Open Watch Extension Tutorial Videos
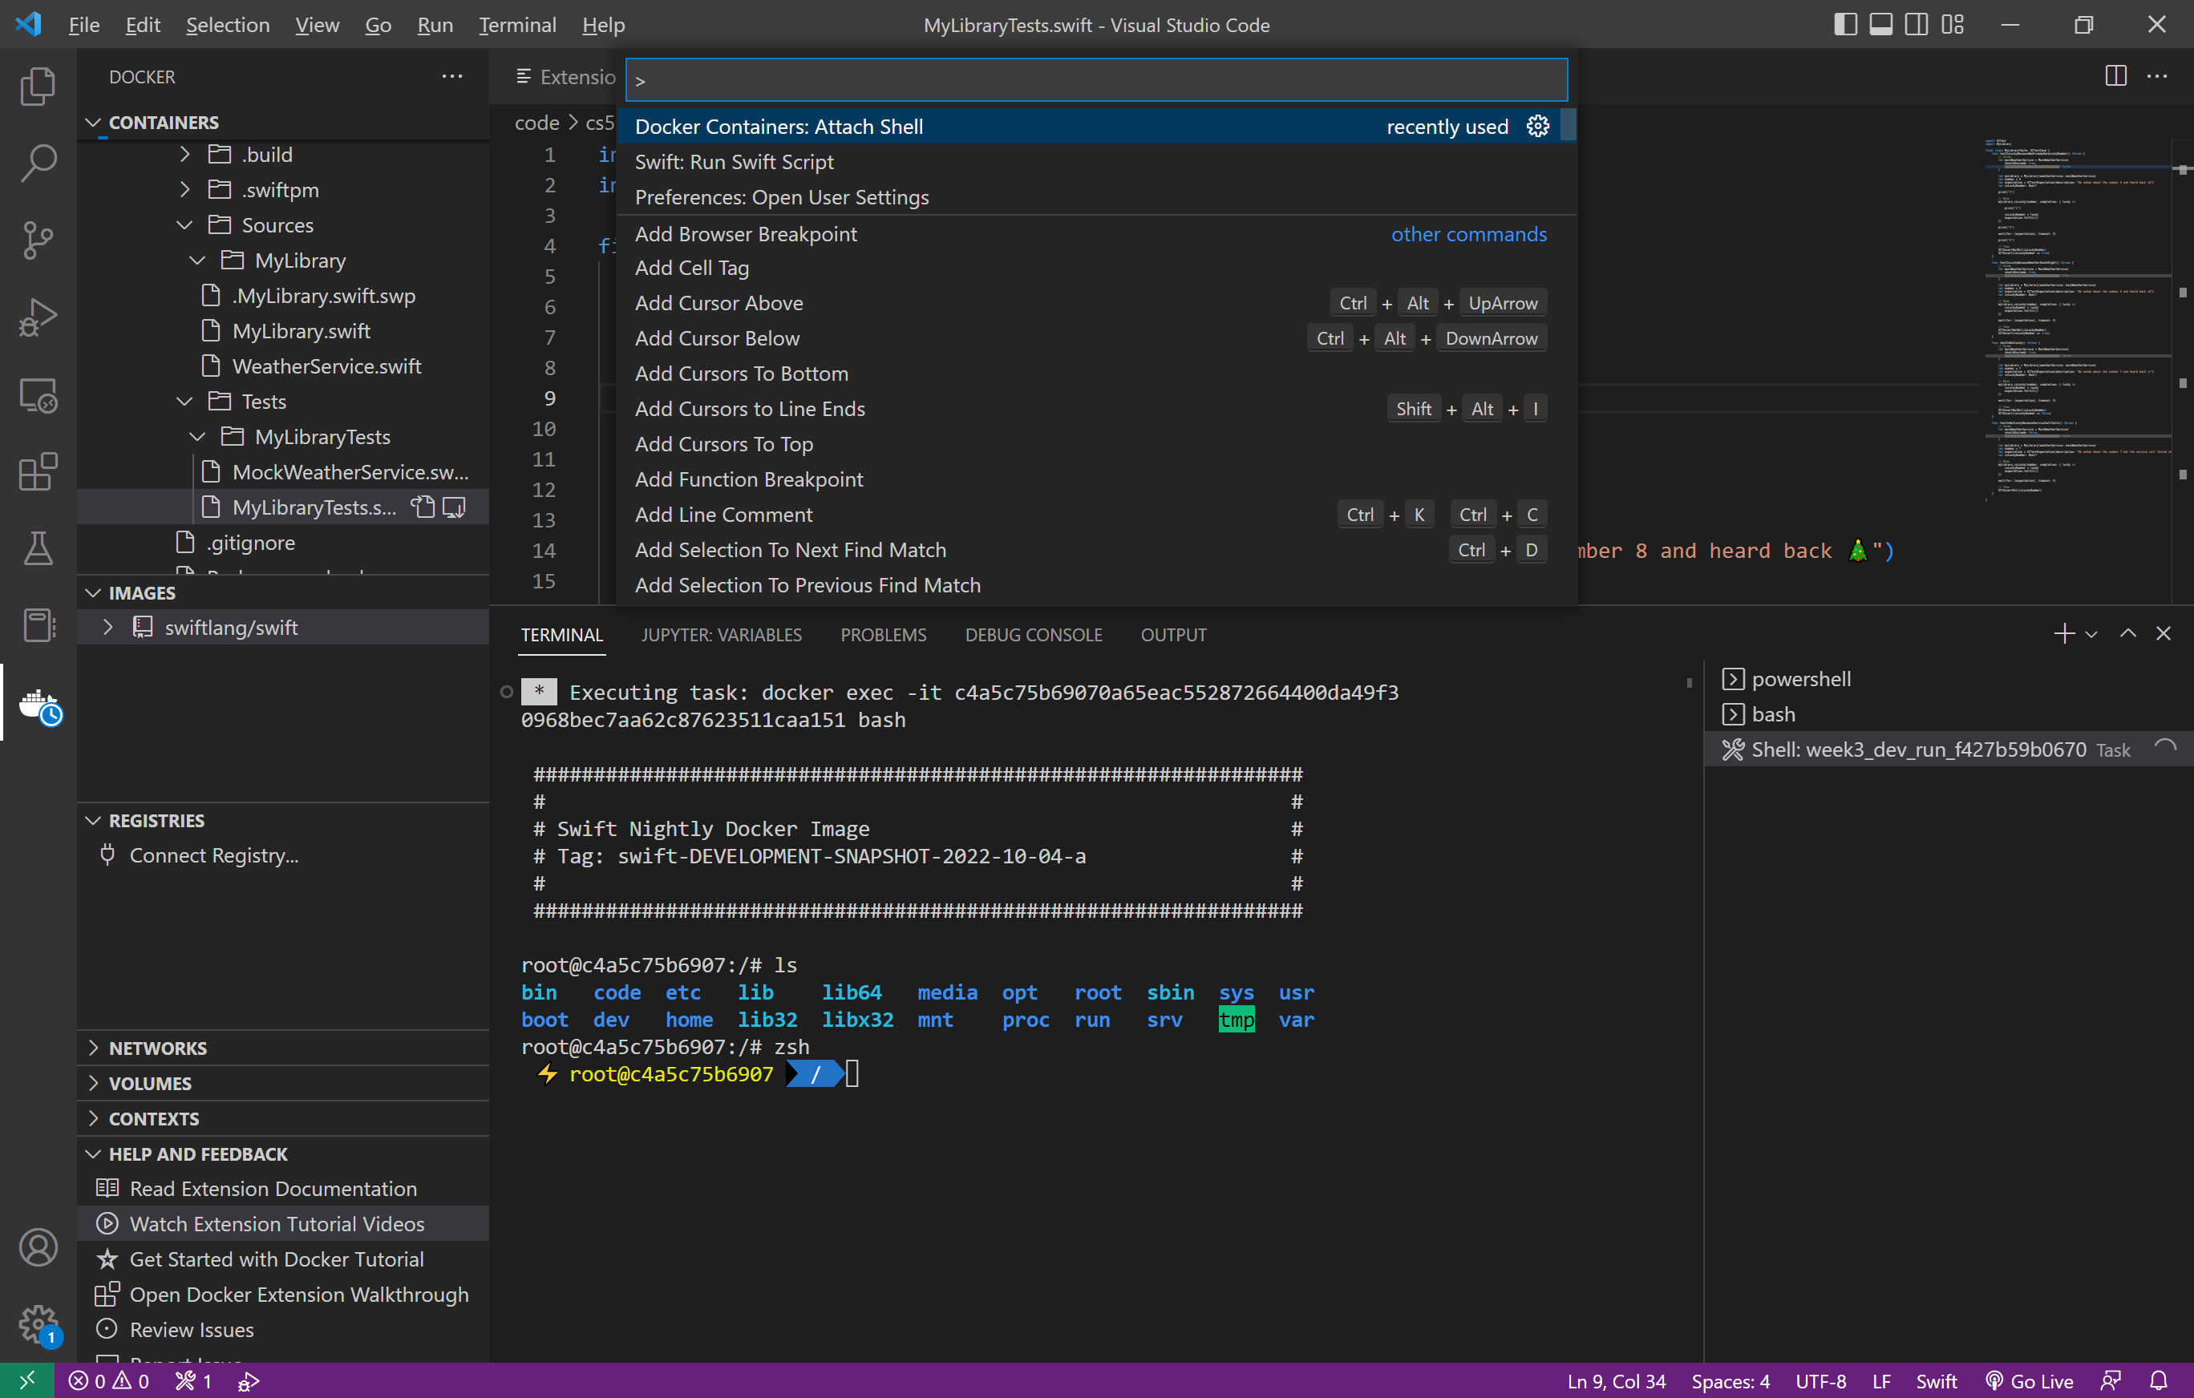This screenshot has width=2194, height=1398. 277,1224
